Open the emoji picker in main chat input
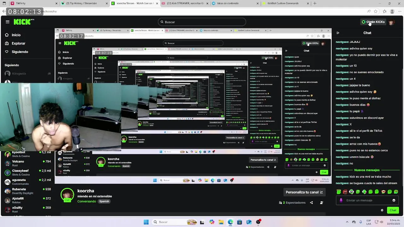The image size is (404, 227). [x=394, y=200]
